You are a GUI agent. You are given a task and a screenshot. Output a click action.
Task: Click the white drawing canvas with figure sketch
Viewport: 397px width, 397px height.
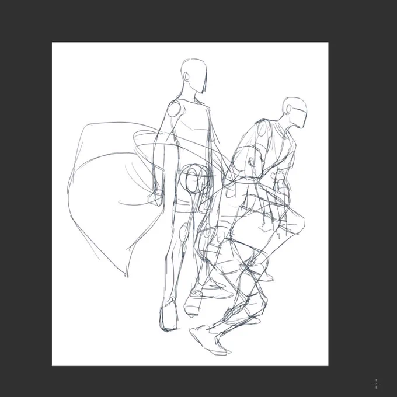[190, 204]
